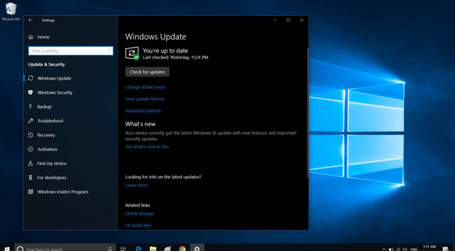Open the Recycle Bin desktop icon
Viewport: 455px width, 251px height.
[10, 12]
